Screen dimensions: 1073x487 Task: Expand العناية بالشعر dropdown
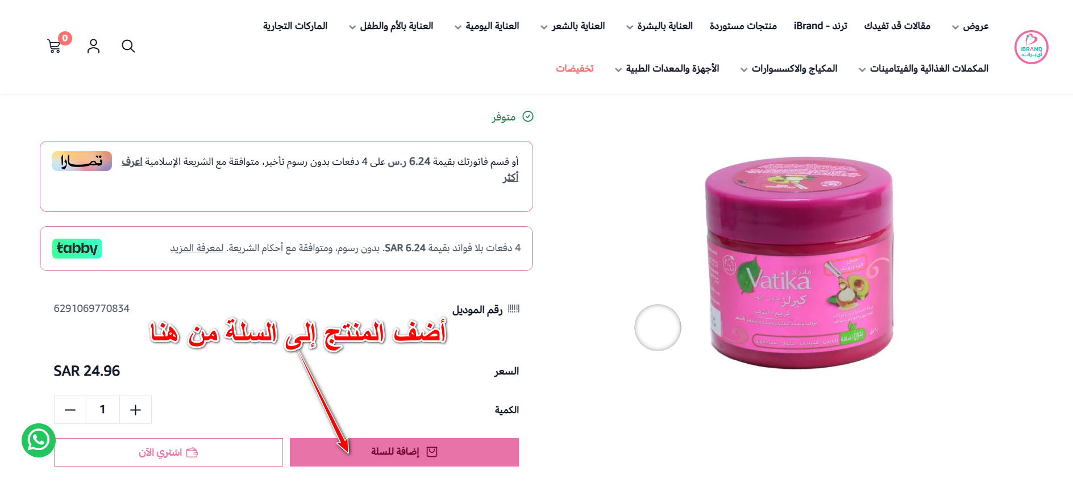coord(572,26)
